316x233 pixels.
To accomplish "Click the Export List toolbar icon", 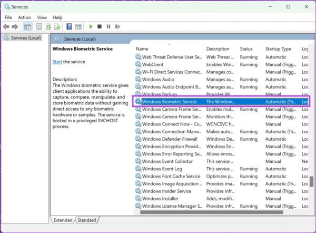I will (57, 27).
